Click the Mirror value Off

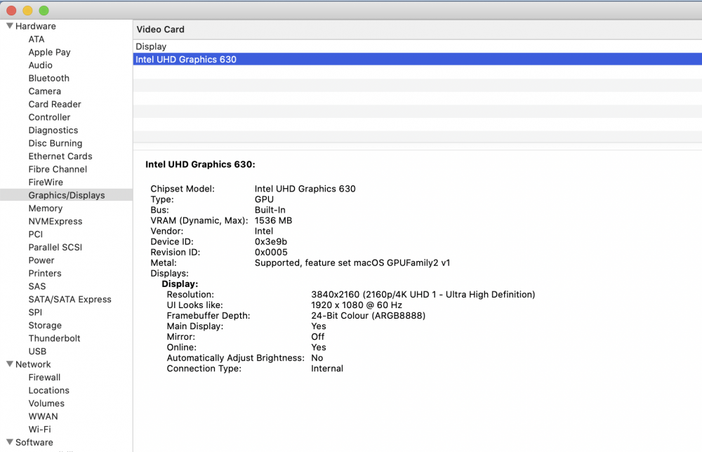click(317, 337)
